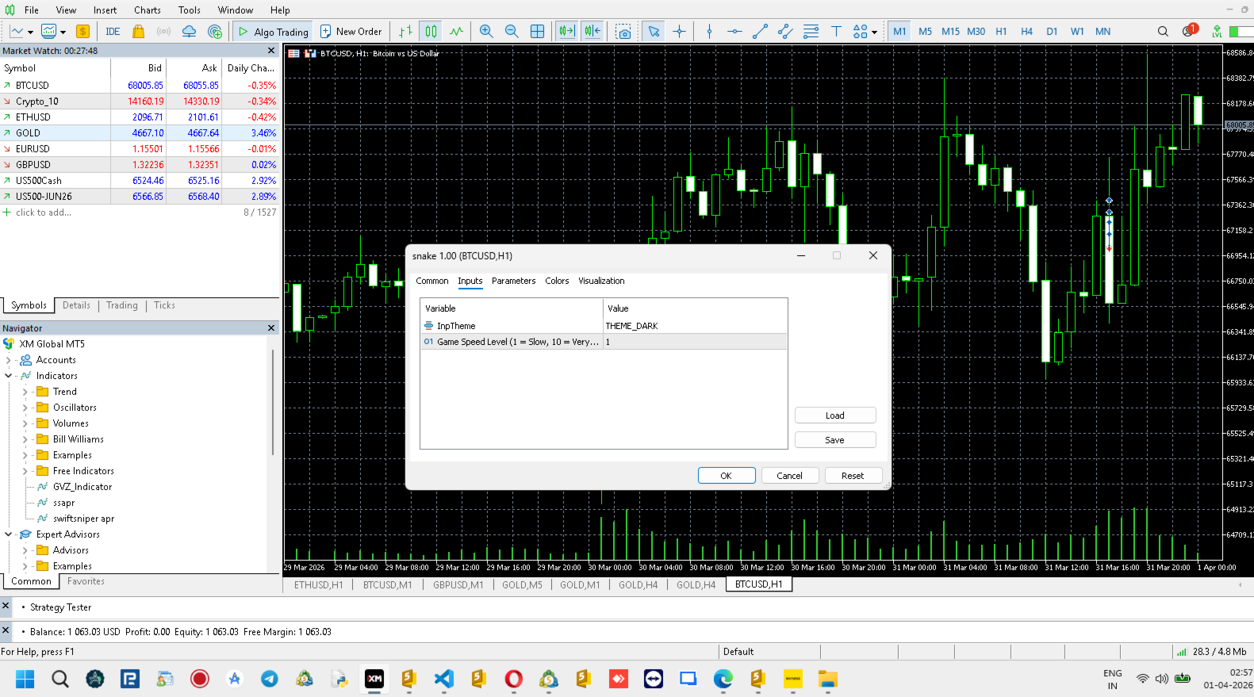Viewport: 1254px width, 697px height.
Task: Click OK in the snake dialog
Action: (x=727, y=476)
